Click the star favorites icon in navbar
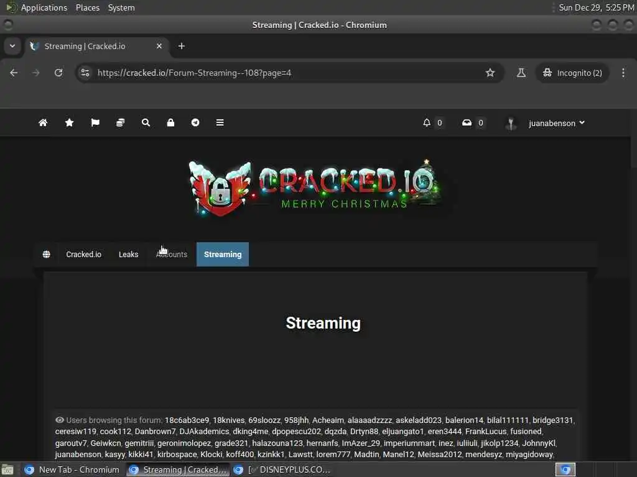The width and height of the screenshot is (637, 477). click(x=70, y=122)
